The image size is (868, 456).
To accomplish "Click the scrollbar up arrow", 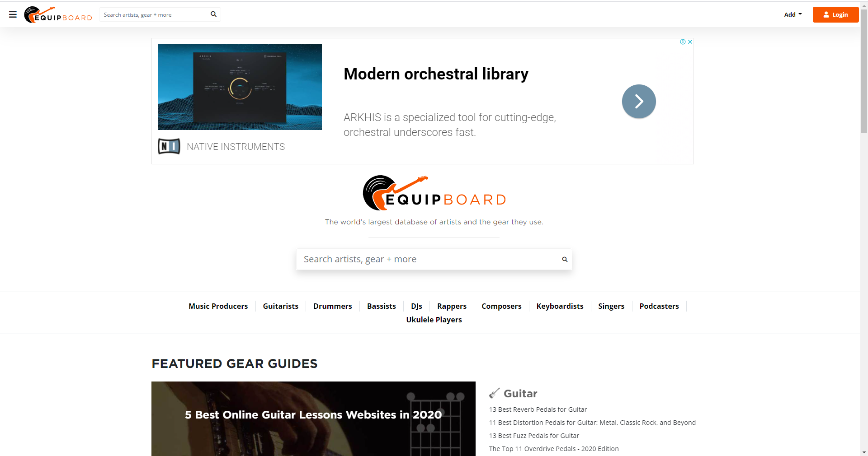I will [x=864, y=5].
